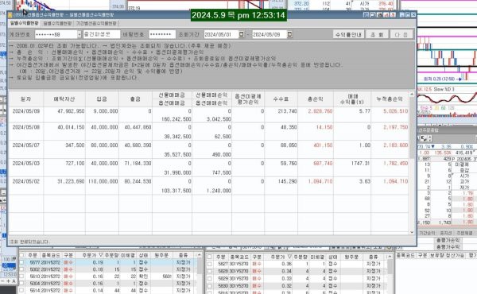This screenshot has height=294, width=477.
Task: Click the printer icon in the title bar
Action: (379, 14)
